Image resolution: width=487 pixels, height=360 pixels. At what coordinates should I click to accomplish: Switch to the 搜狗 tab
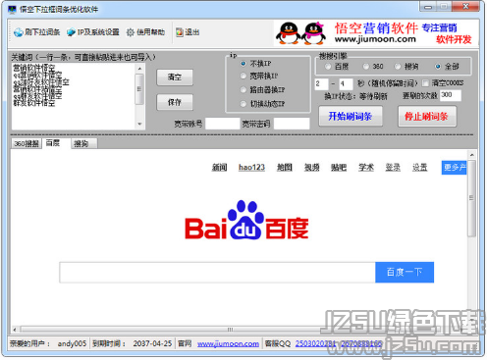point(84,143)
